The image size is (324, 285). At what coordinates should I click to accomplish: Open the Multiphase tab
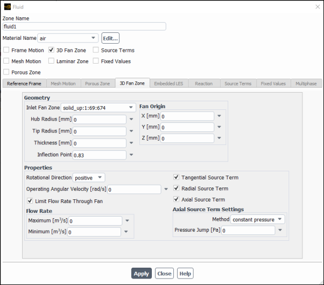(306, 84)
